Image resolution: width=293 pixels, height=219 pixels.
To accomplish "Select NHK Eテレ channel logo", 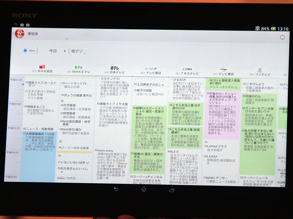I will [79, 67].
